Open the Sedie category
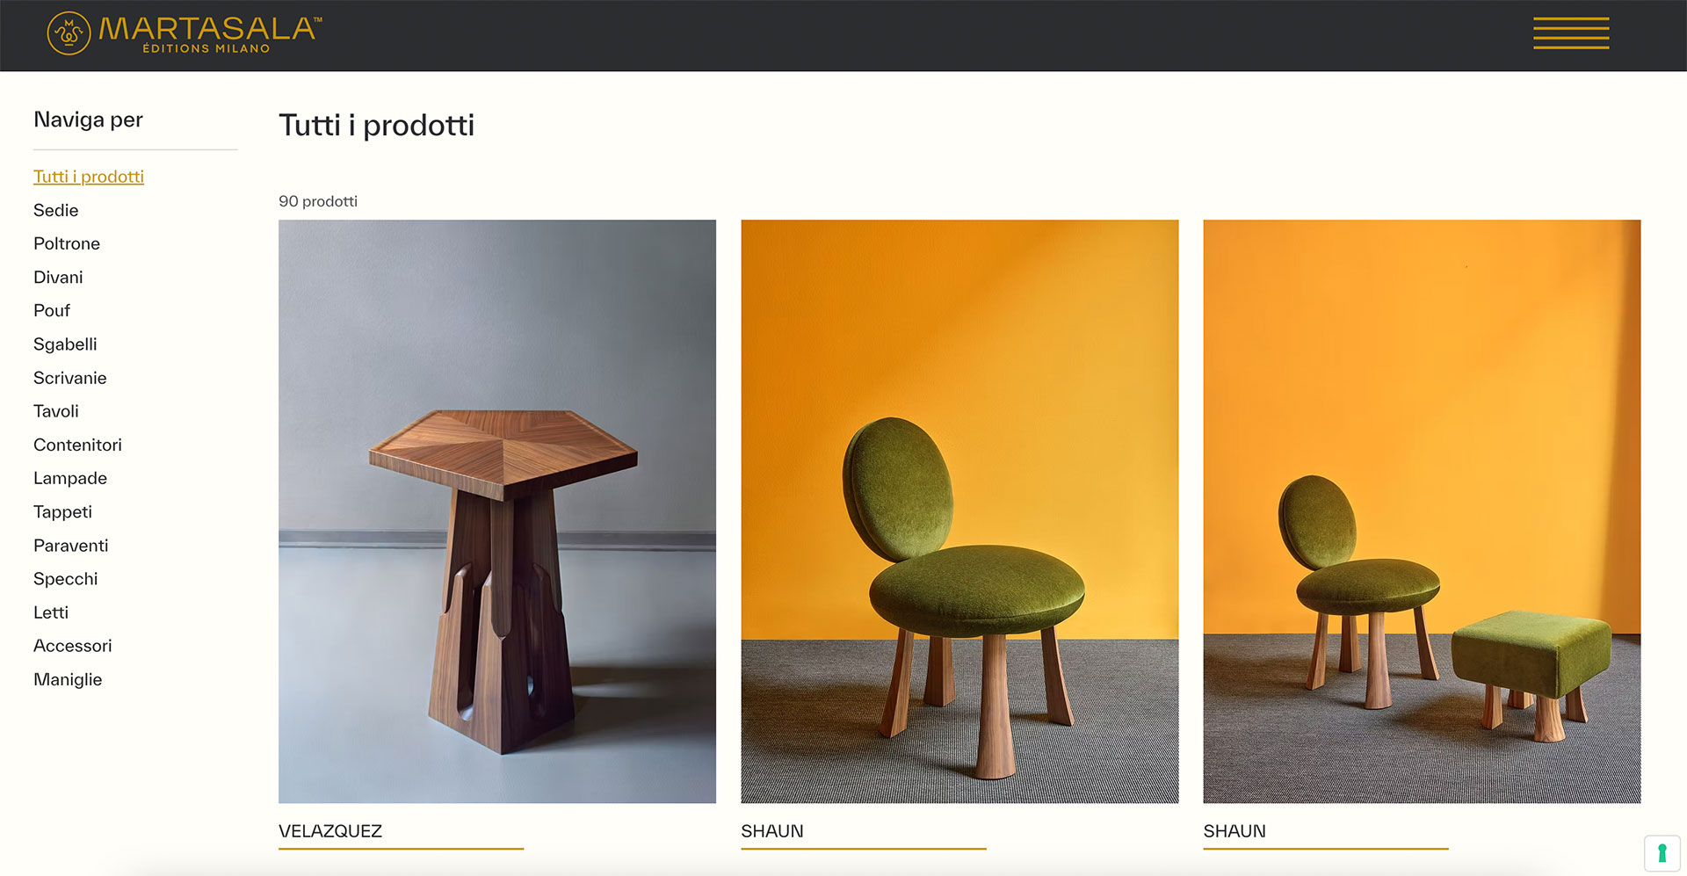This screenshot has width=1687, height=876. (x=56, y=210)
